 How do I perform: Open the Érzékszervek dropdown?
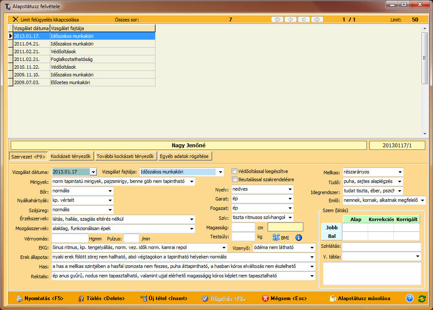(x=192, y=219)
